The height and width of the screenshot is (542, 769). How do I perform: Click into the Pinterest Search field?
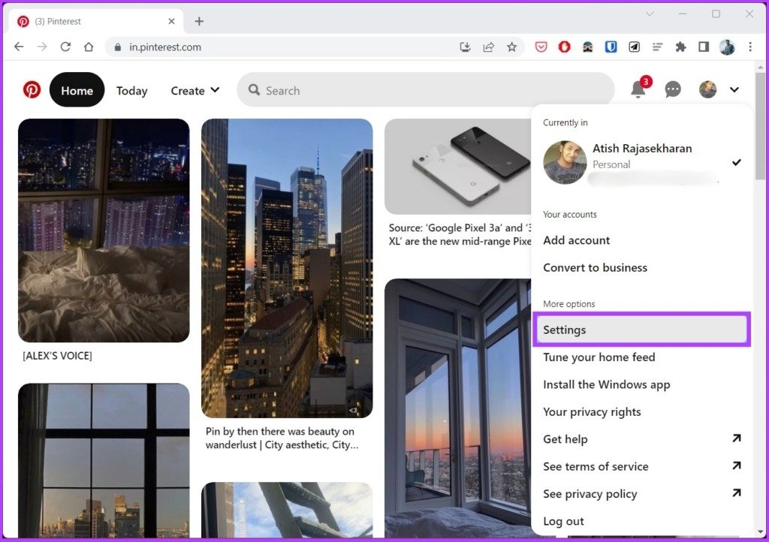click(426, 90)
